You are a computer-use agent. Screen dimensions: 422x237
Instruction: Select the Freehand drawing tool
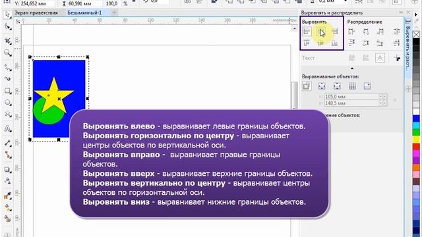pos(7,66)
